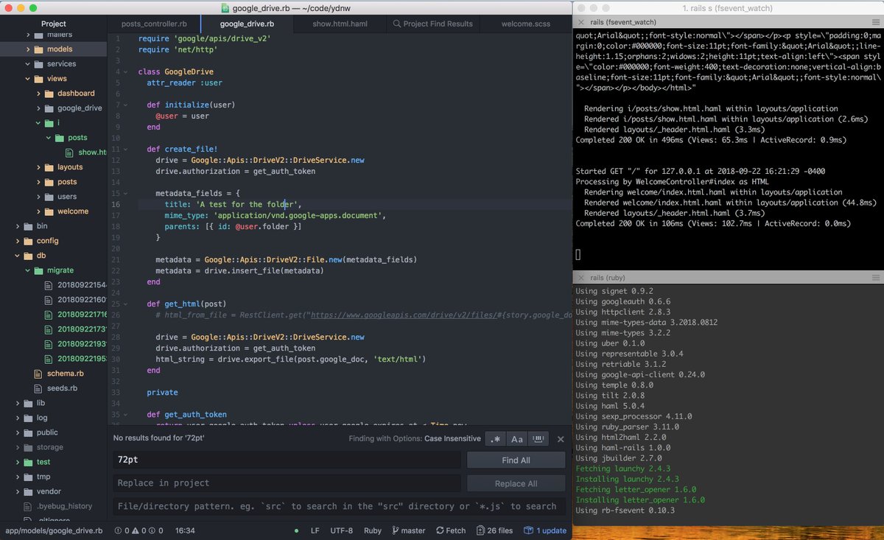Toggle the regex search option button
884x540 pixels.
pos(495,439)
